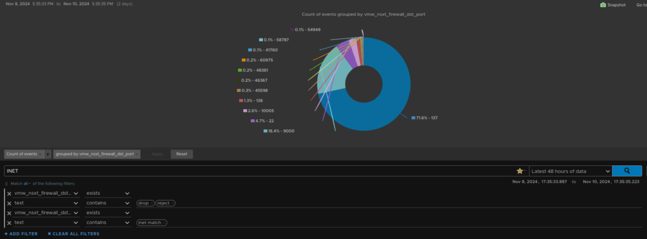Open contains operator dropdown beside inet match chip
647x239 pixels.
(107, 223)
